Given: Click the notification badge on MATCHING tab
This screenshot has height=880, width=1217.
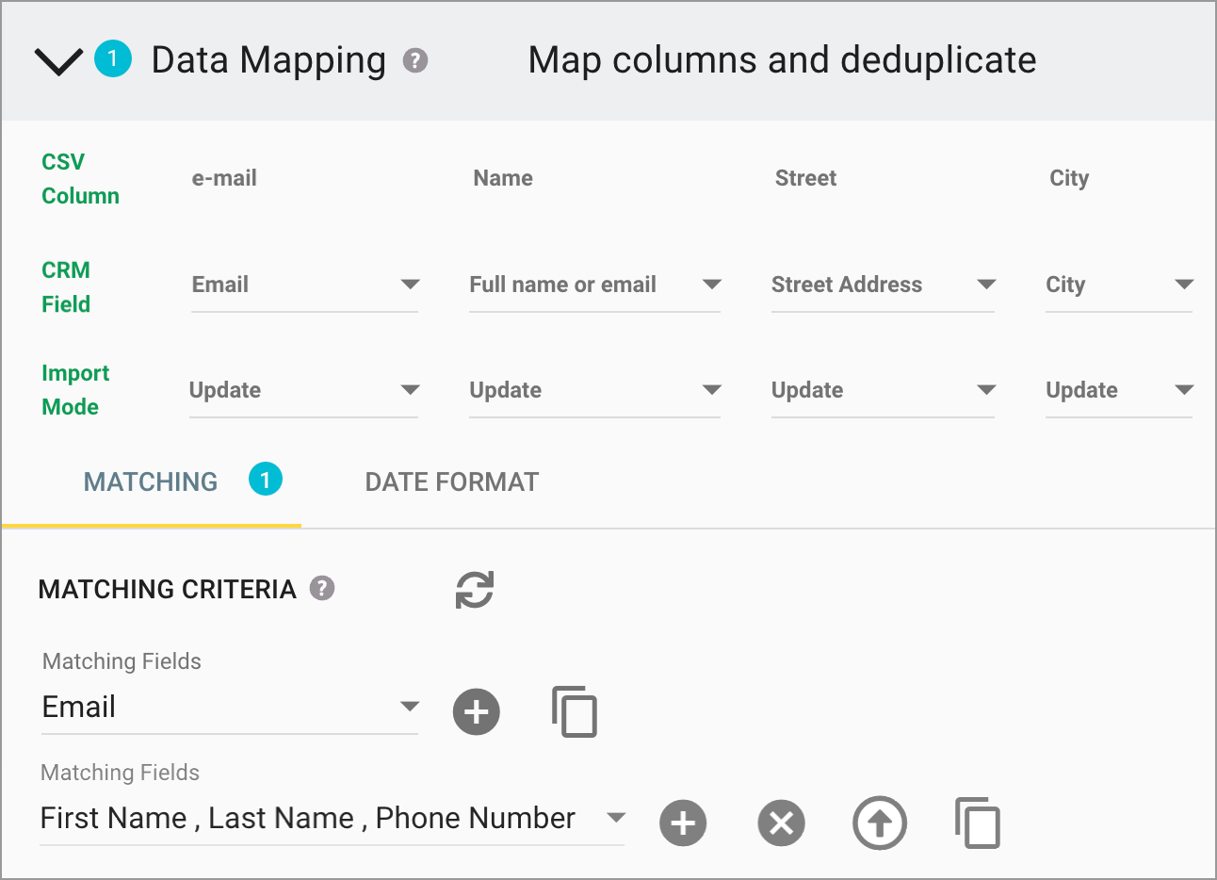Looking at the screenshot, I should pos(265,479).
